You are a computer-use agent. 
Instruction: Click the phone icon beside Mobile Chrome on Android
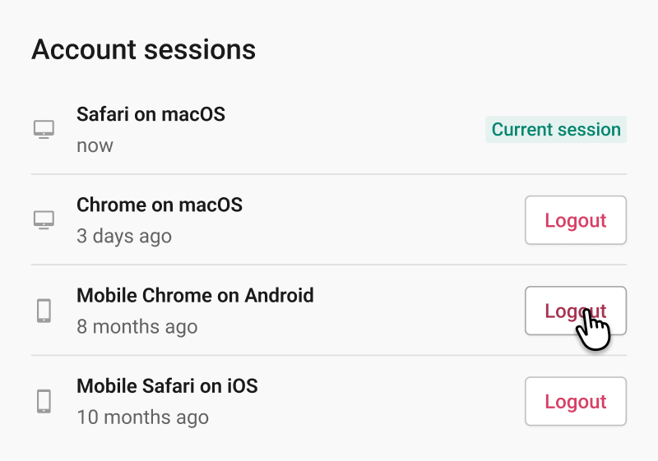(44, 311)
